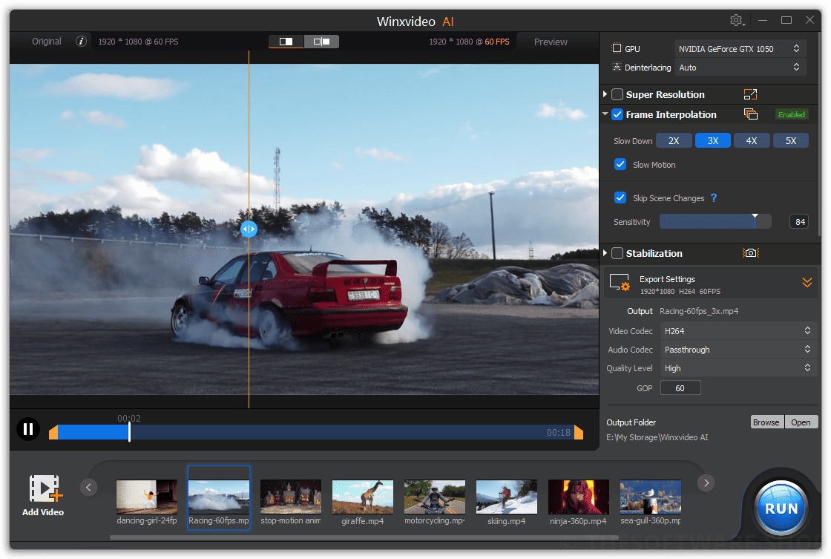Click the output filename Racing-60fps_3x.mp4
Image resolution: width=831 pixels, height=559 pixels.
tap(698, 311)
